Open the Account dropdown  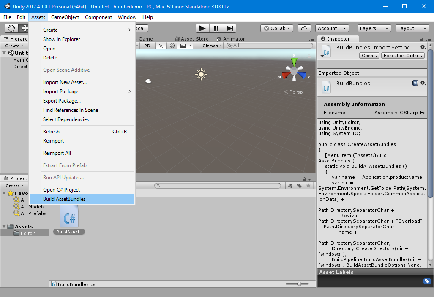[x=332, y=28]
